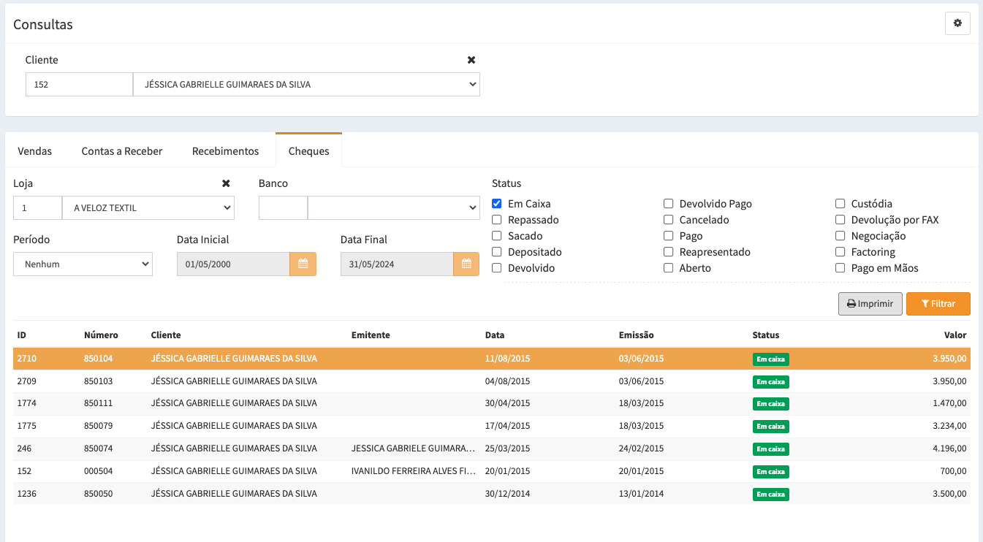This screenshot has width=983, height=542.
Task: Click the Em caixa badge for cheque 2709
Action: tap(770, 381)
